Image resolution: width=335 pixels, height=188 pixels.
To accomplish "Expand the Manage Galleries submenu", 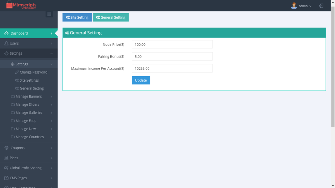I will [x=29, y=112].
